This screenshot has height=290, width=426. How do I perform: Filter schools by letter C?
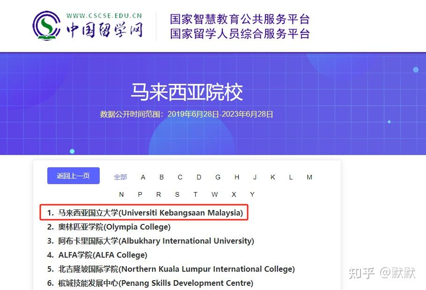coord(180,177)
